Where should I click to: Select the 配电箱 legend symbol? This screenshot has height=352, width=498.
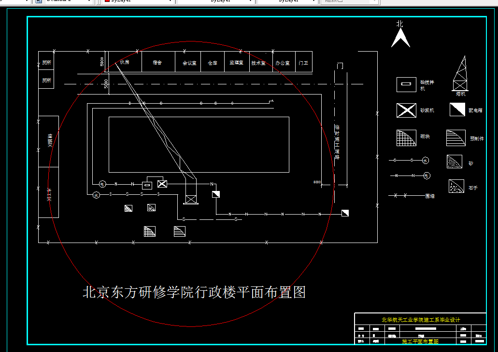click(457, 109)
